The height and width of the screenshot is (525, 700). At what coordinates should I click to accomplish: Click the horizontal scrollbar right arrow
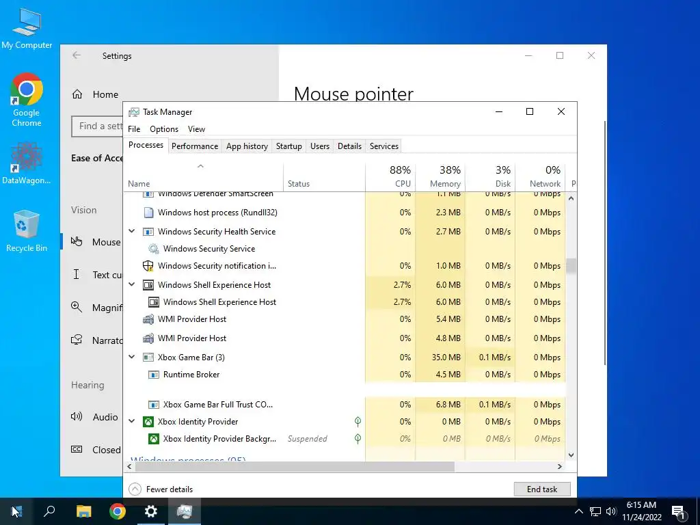click(560, 466)
